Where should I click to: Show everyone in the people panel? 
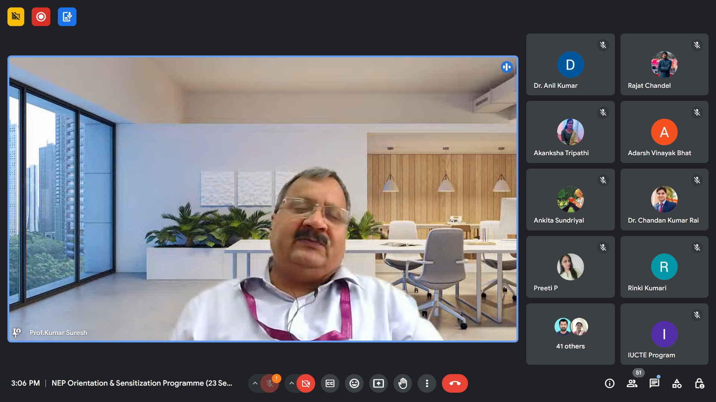click(632, 383)
